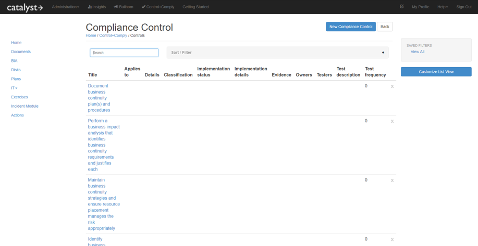Delete the Maintain business continuity strategies row

pos(392,180)
